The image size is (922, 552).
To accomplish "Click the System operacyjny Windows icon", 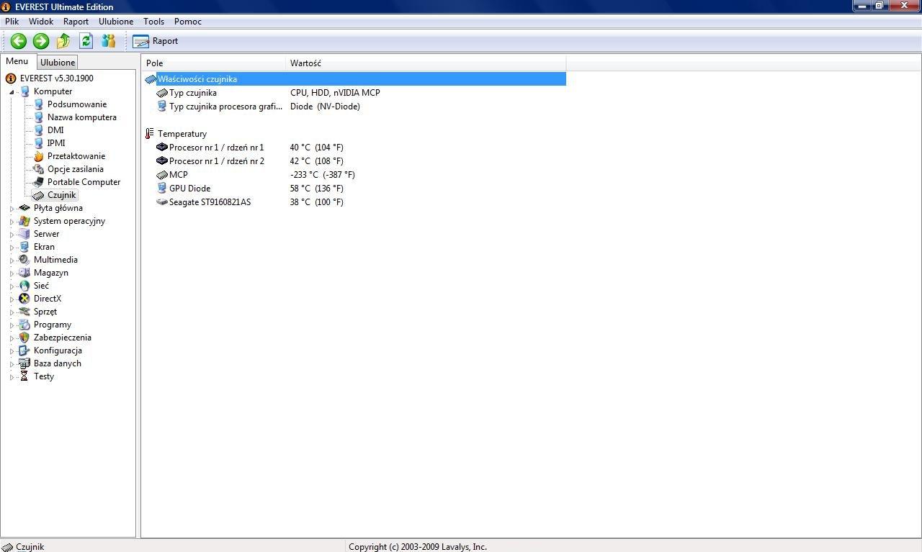I will 24,221.
